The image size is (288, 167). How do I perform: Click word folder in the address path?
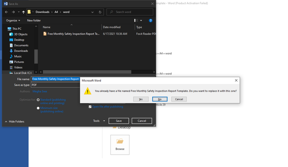click(x=66, y=12)
